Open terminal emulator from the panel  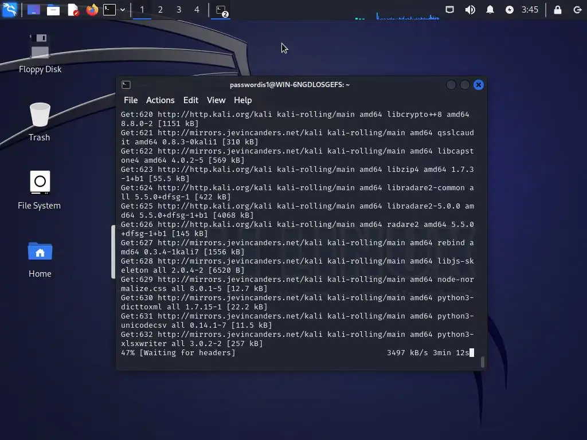[x=109, y=10]
